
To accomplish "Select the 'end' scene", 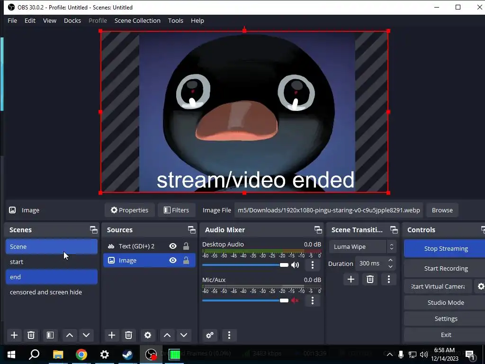I will point(52,277).
